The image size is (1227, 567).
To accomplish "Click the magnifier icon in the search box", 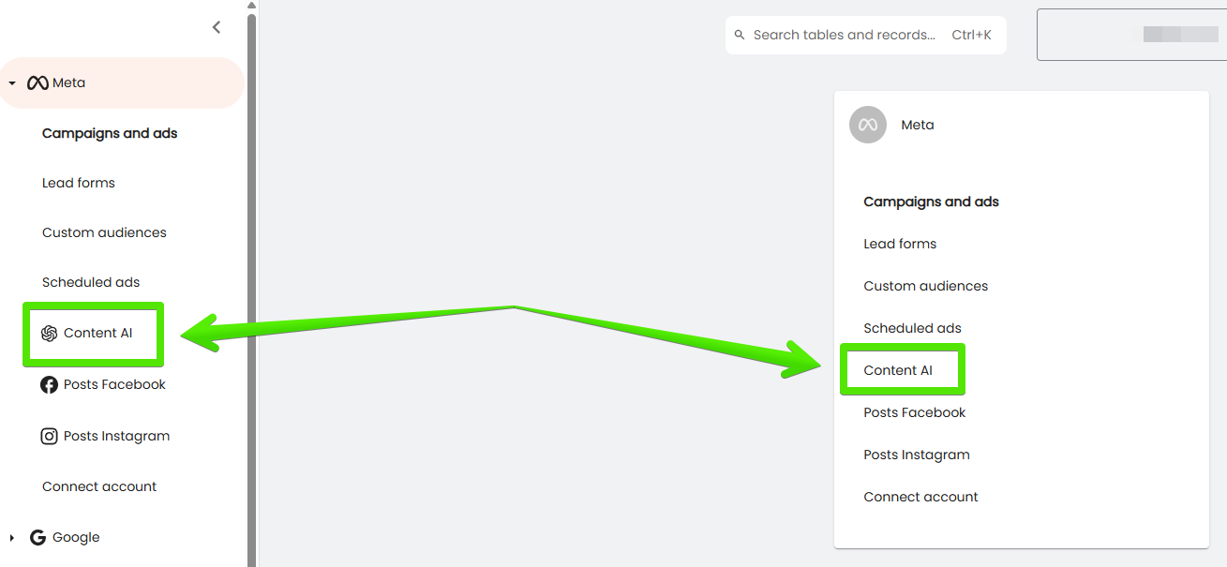I will 740,36.
